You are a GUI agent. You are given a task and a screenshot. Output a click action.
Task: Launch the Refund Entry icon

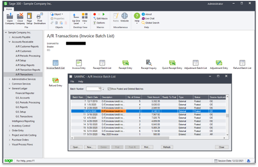[x=55, y=81]
